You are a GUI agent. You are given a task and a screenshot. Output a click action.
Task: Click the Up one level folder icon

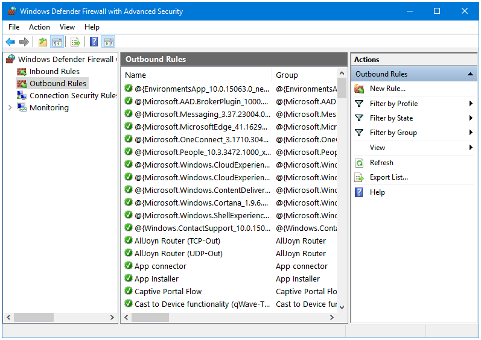click(43, 42)
